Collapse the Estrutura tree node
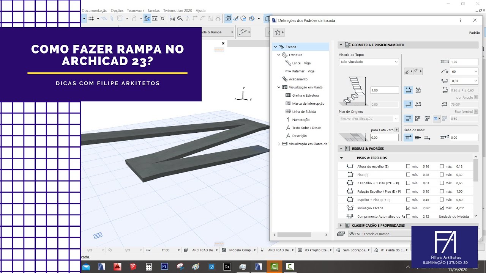The width and height of the screenshot is (486, 273). coord(279,55)
